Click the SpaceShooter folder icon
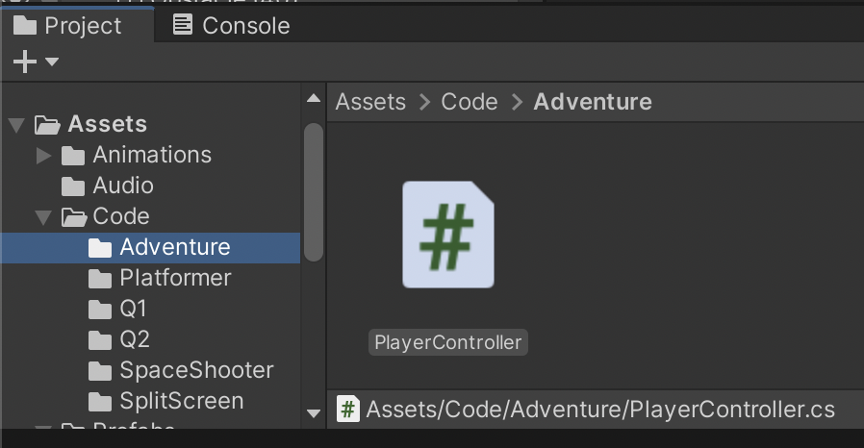 [100, 371]
